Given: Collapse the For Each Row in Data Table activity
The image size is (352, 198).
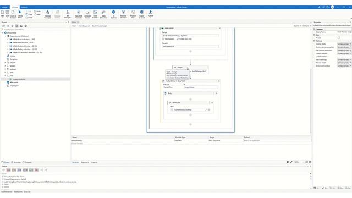Looking at the screenshot, I should (x=219, y=81).
